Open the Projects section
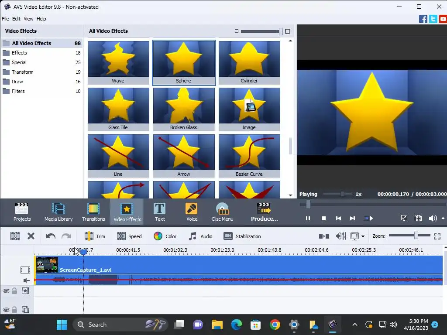 pos(22,212)
